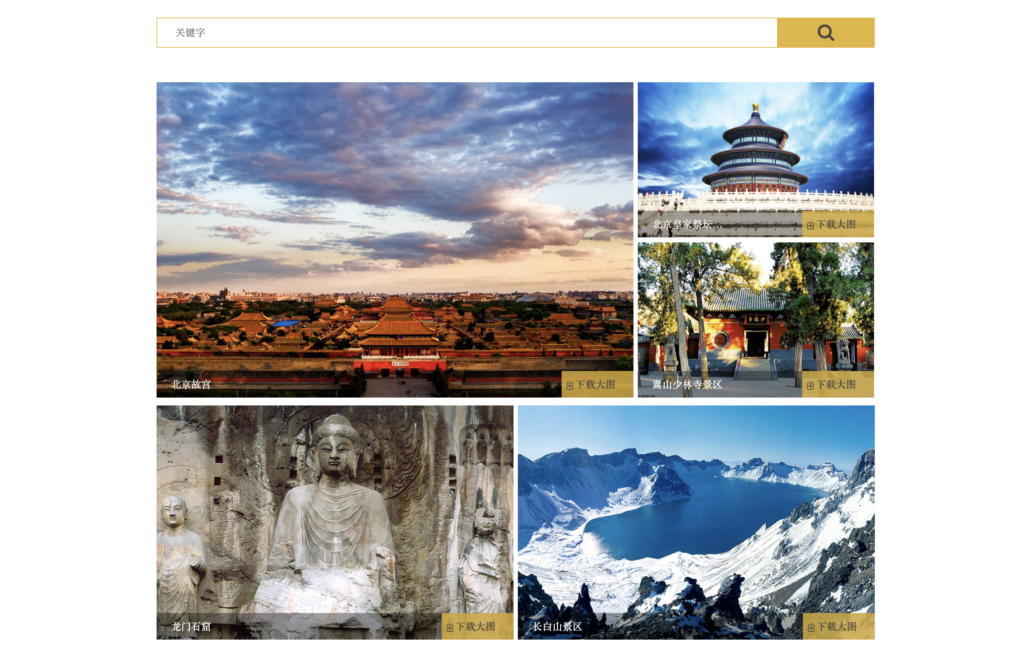The width and height of the screenshot is (1031, 645).
Task: Open the Shaolin Temple gate photo
Action: 756,307
